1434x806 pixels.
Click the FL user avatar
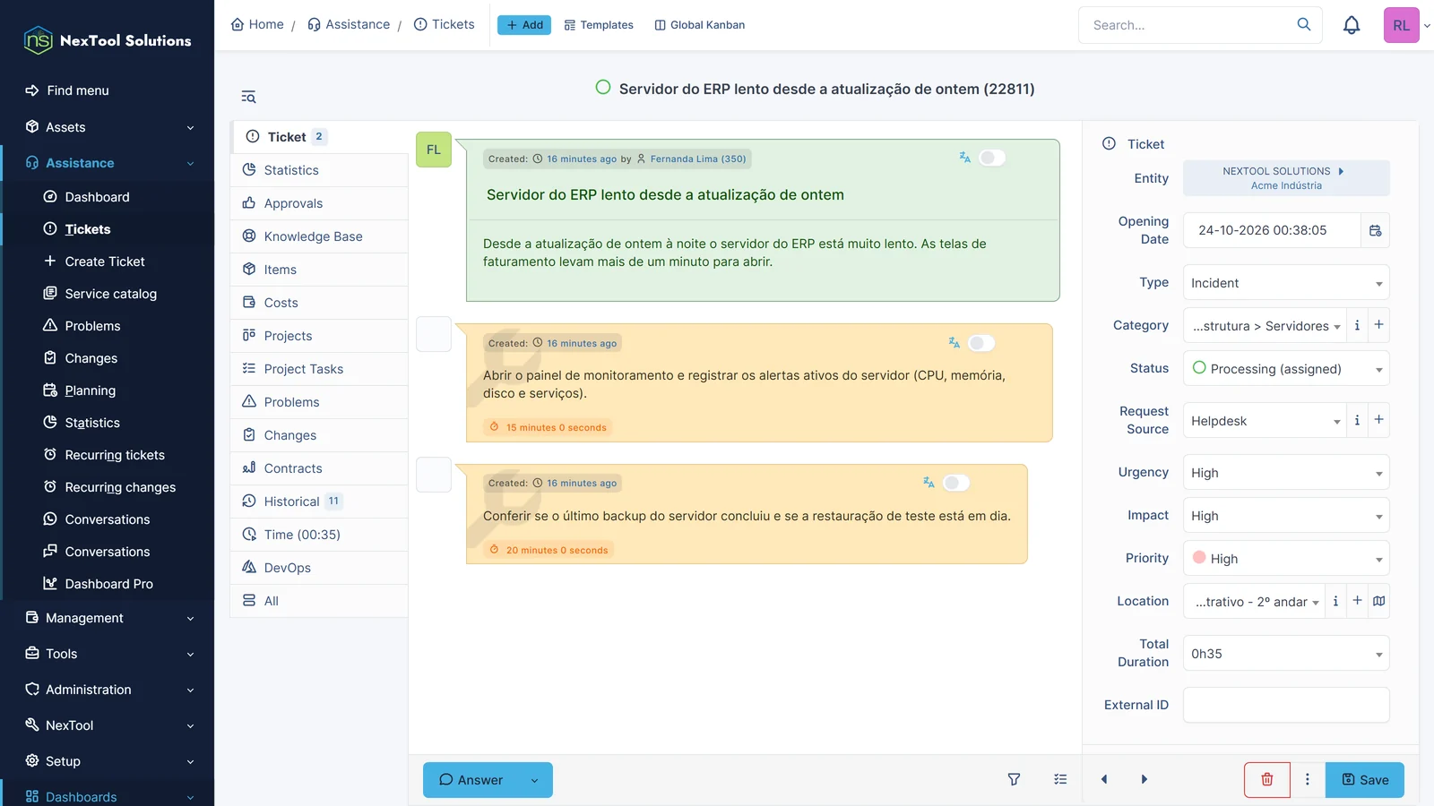[x=434, y=150]
